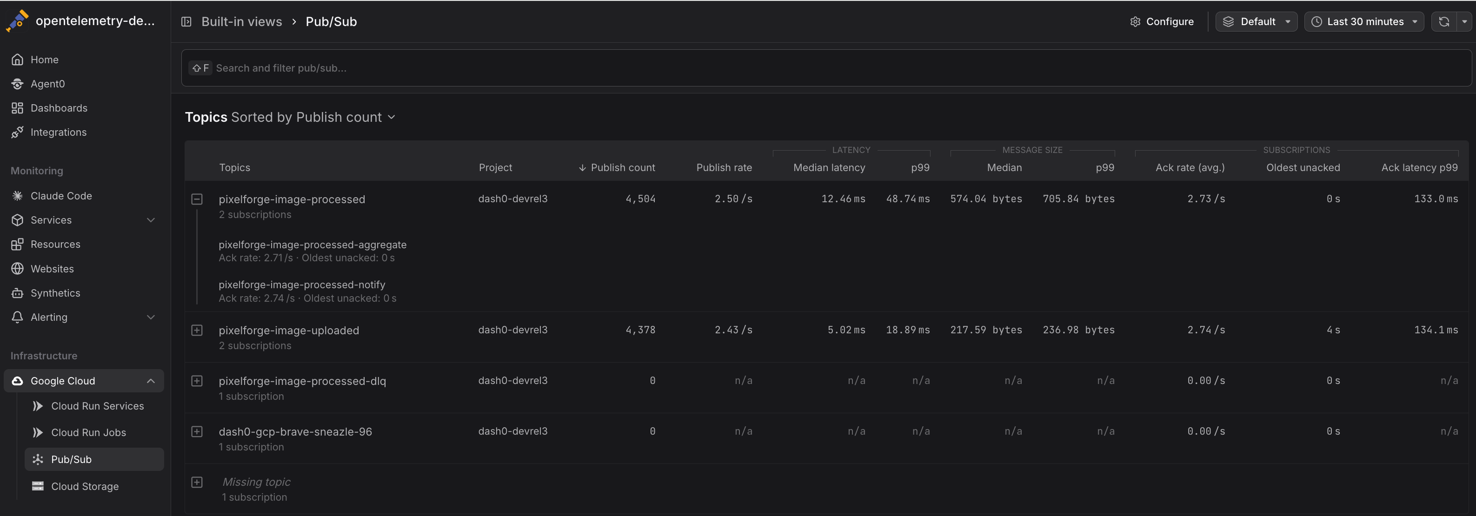Open the refresh interval dropdown arrow

1464,22
